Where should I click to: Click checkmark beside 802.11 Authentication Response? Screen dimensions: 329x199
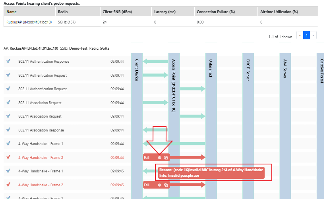click(x=8, y=62)
